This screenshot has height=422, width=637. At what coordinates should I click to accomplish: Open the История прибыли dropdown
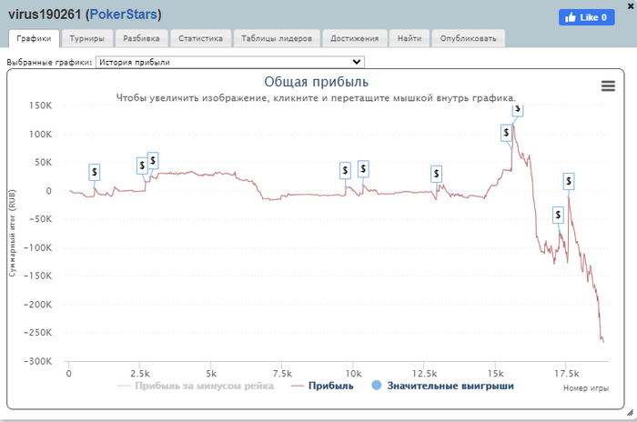click(x=230, y=62)
